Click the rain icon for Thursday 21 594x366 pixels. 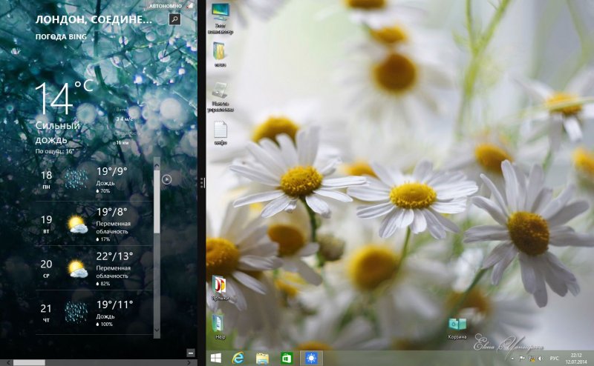pos(76,312)
